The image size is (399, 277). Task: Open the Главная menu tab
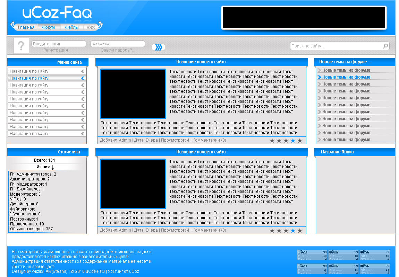[x=26, y=27]
